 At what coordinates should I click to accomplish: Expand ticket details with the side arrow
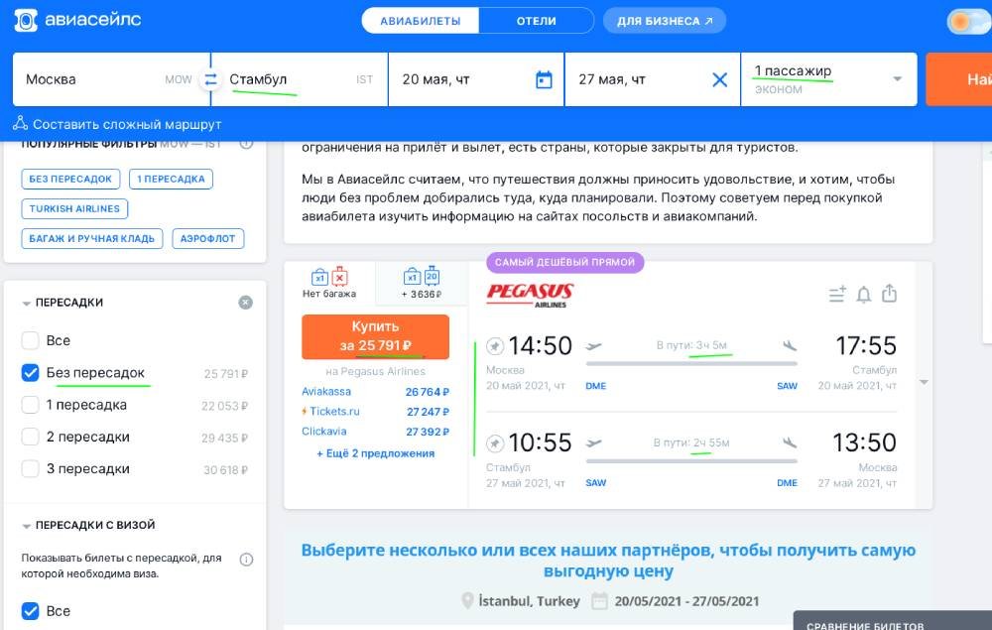924,382
